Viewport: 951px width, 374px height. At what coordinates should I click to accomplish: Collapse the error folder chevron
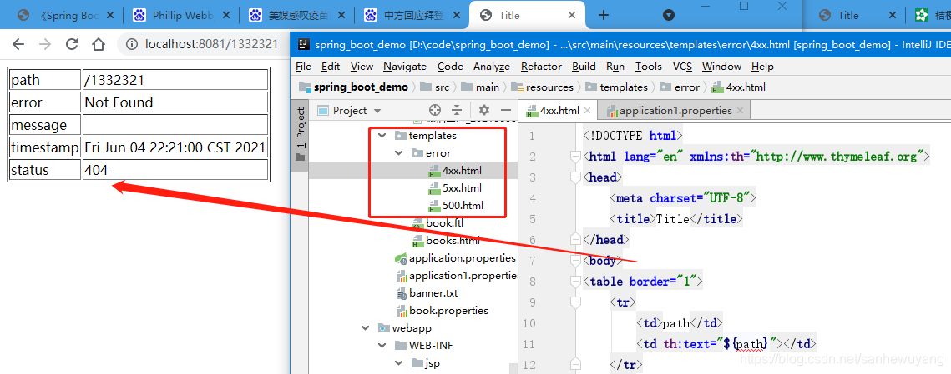pos(398,153)
